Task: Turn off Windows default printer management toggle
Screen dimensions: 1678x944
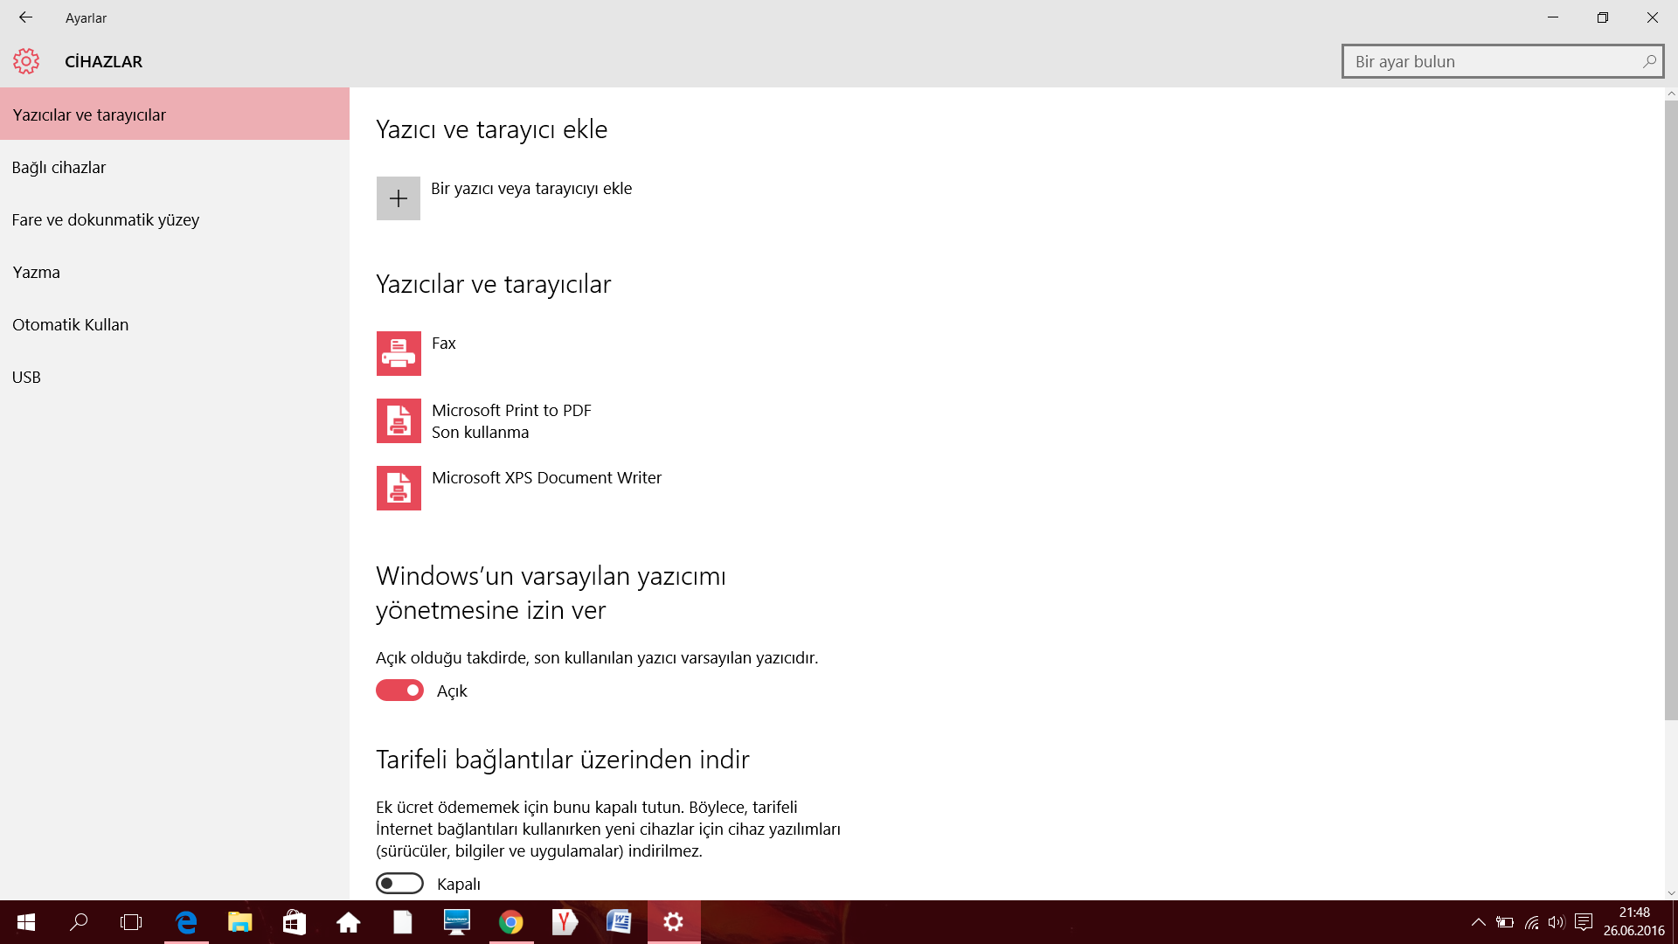Action: 399,691
